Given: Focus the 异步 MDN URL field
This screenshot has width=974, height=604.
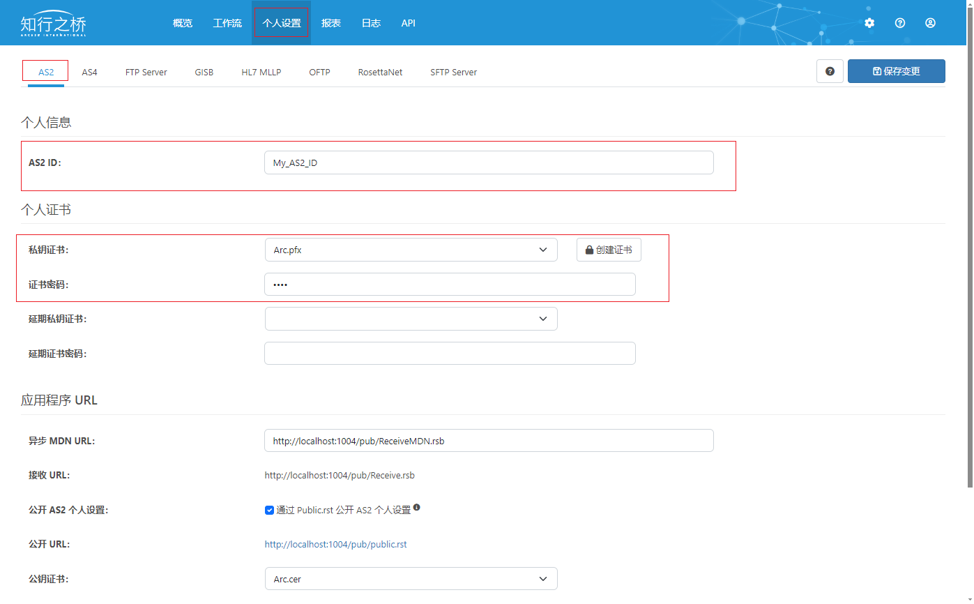Looking at the screenshot, I should click(488, 441).
